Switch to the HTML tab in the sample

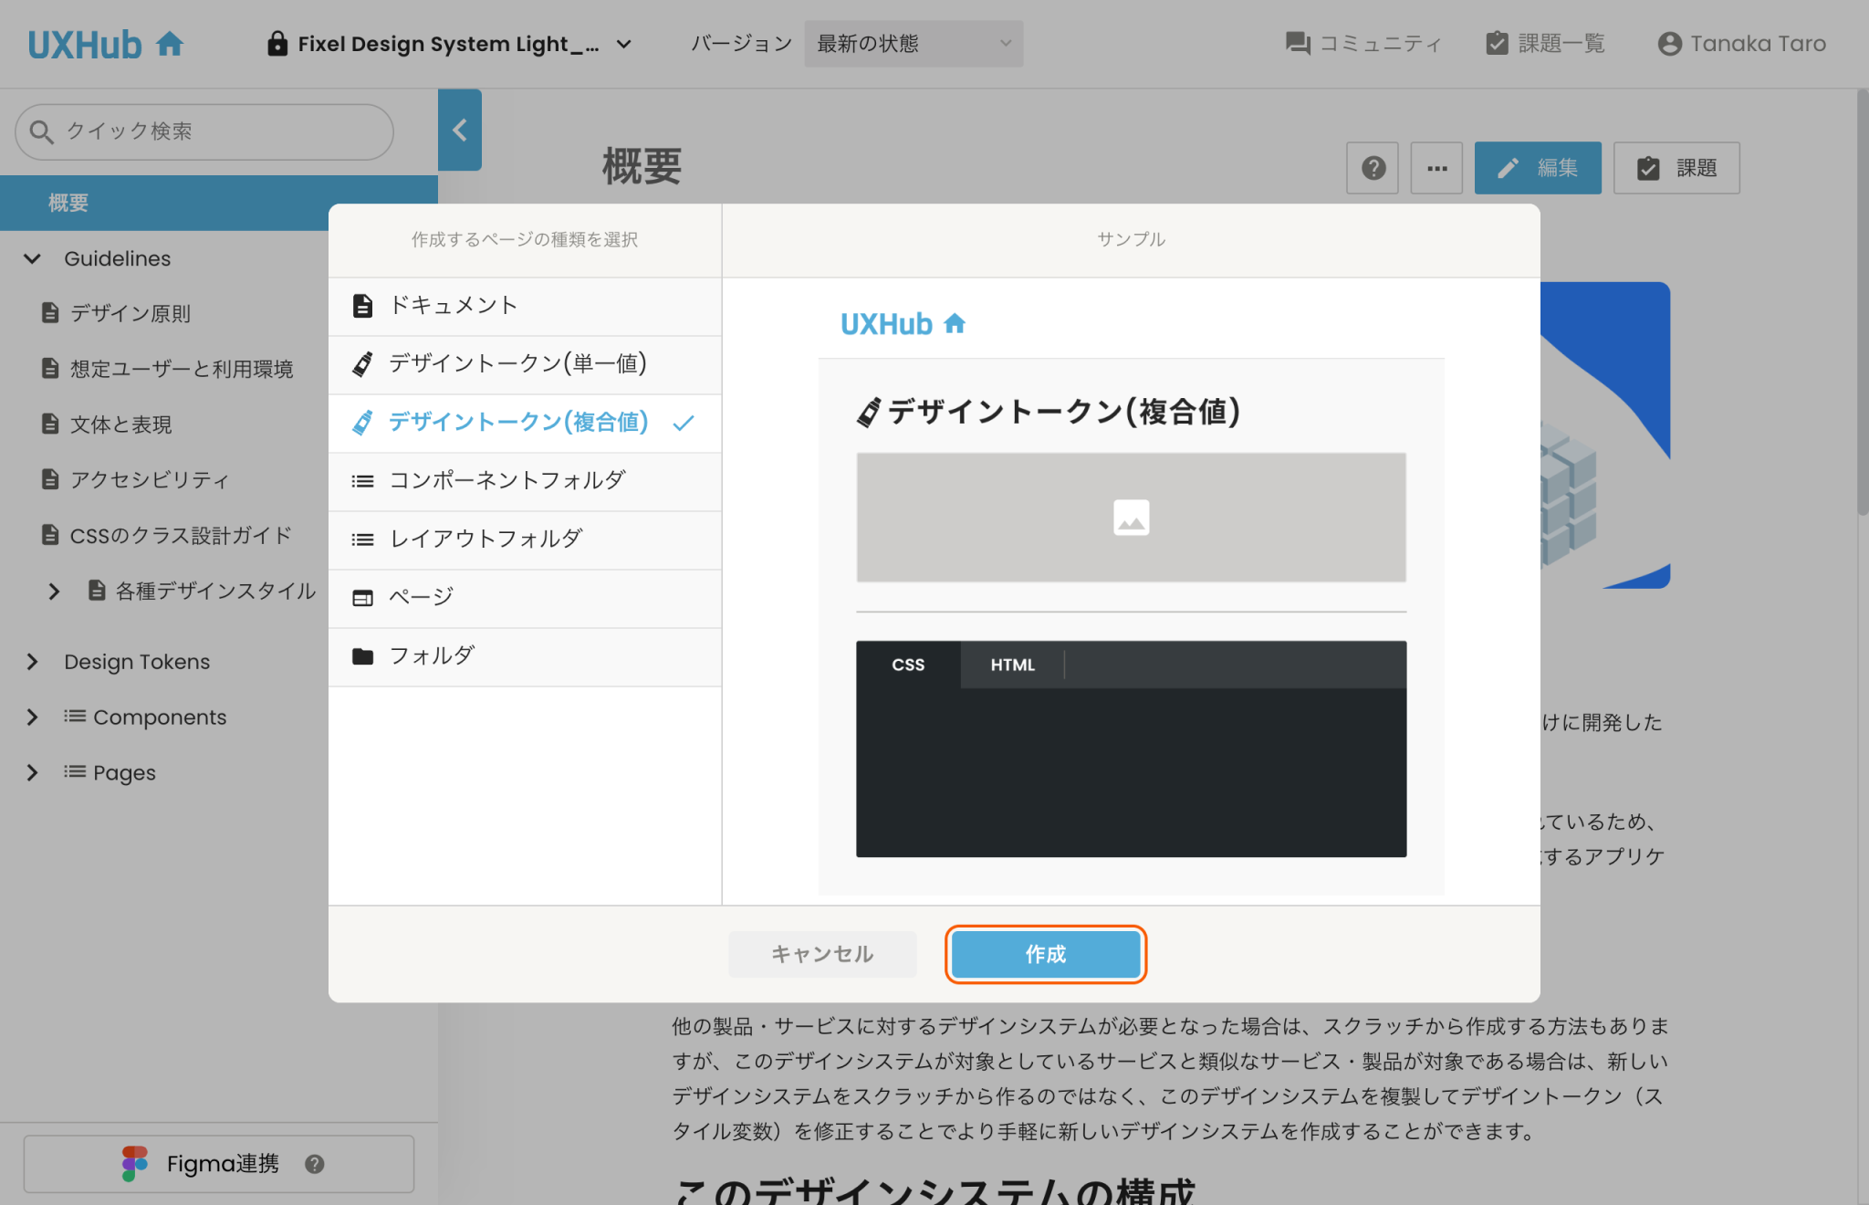1011,665
